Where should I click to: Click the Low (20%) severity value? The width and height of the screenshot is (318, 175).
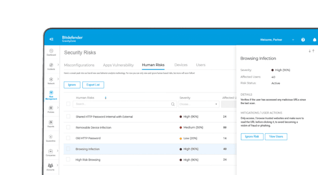(190, 138)
